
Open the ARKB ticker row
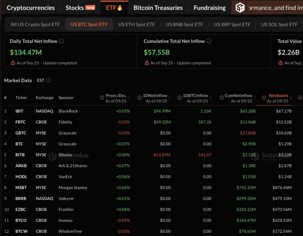tap(21, 166)
